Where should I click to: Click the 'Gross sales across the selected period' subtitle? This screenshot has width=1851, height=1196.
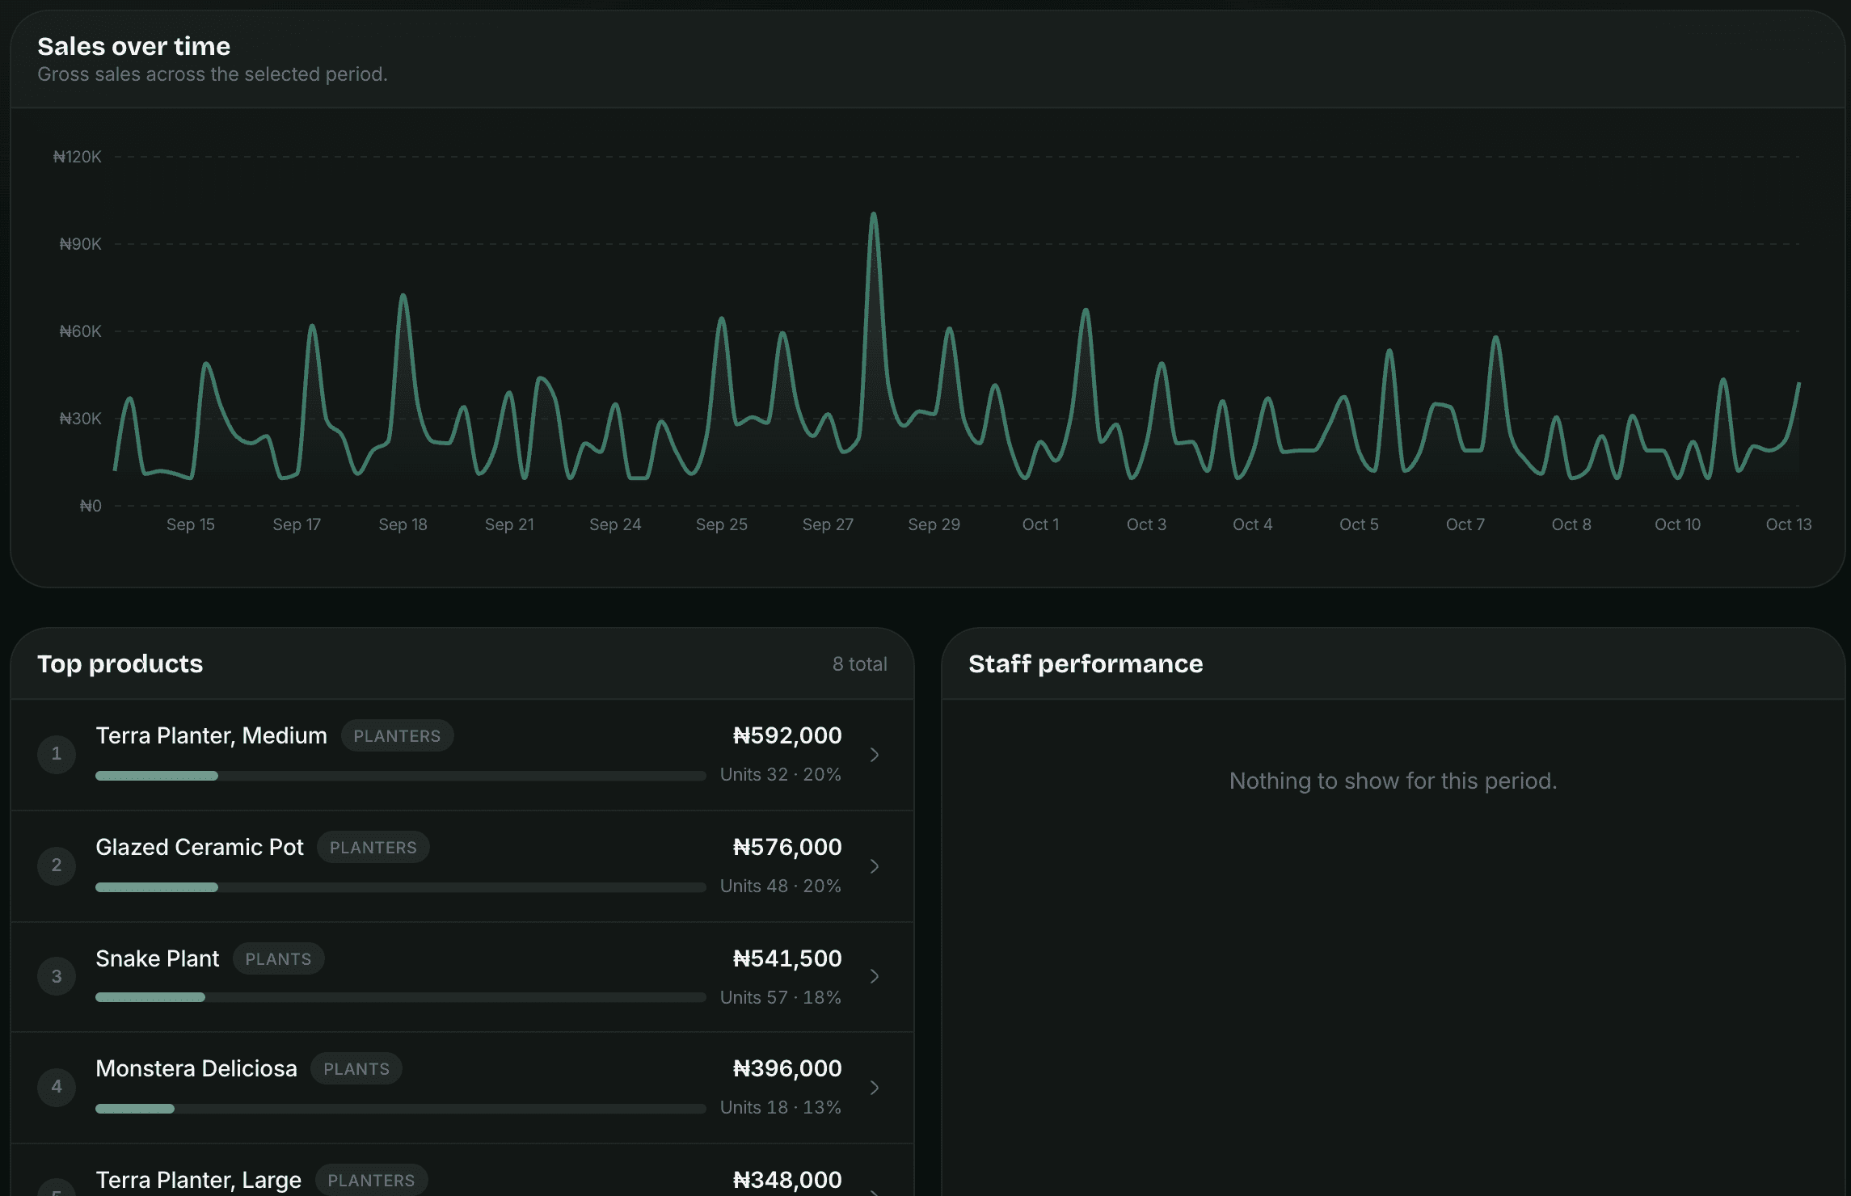(x=213, y=74)
